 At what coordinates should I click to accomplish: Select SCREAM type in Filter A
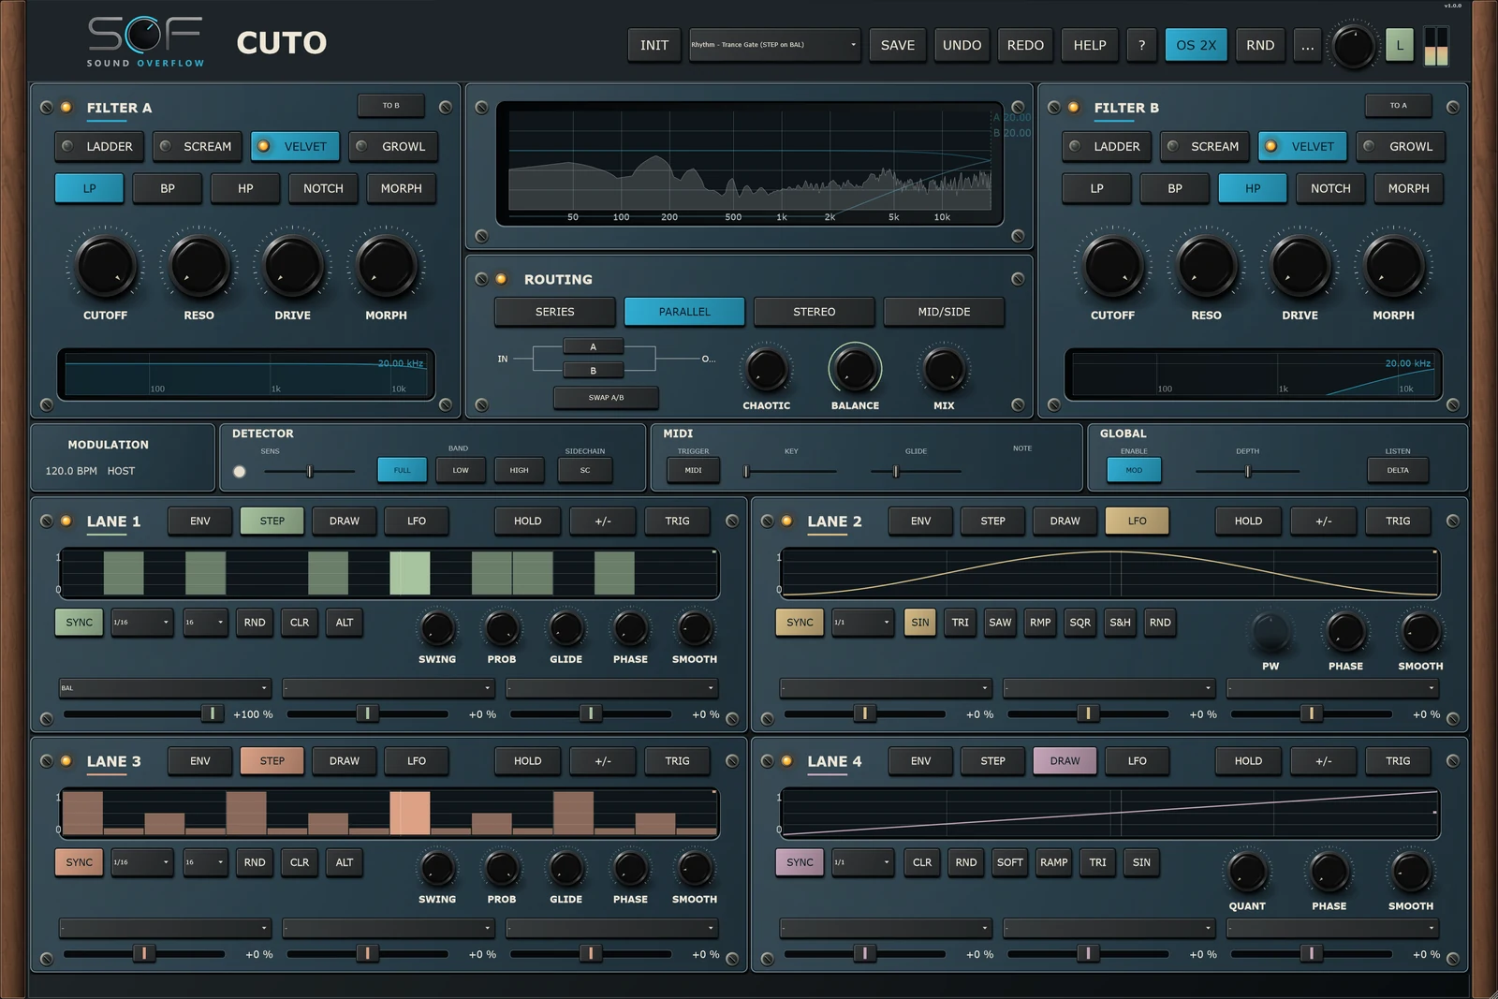point(198,146)
